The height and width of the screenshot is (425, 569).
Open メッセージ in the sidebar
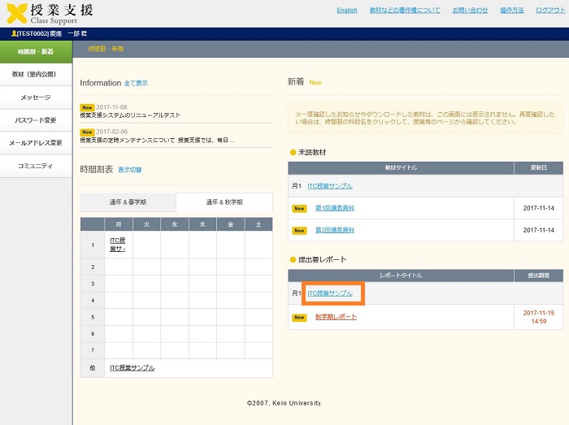coord(36,98)
